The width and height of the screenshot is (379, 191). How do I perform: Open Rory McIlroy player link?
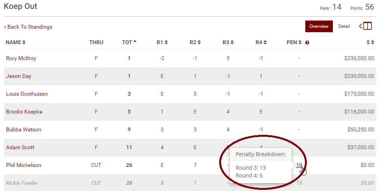click(x=21, y=58)
